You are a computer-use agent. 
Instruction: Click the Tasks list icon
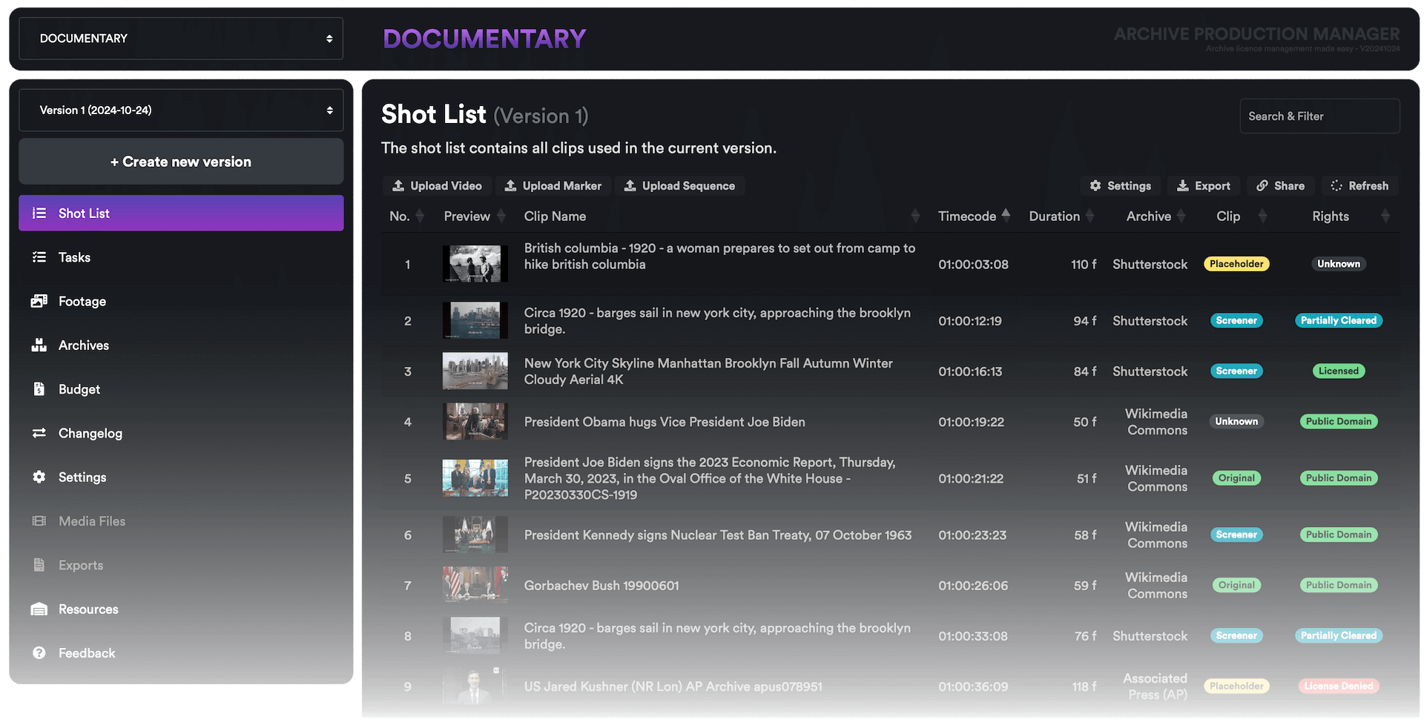point(39,257)
